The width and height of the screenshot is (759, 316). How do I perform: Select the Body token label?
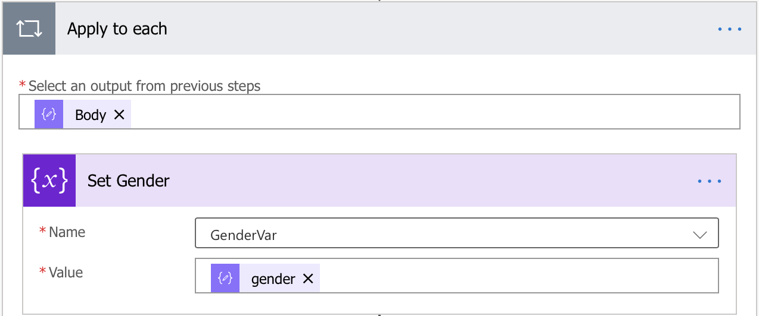point(91,115)
